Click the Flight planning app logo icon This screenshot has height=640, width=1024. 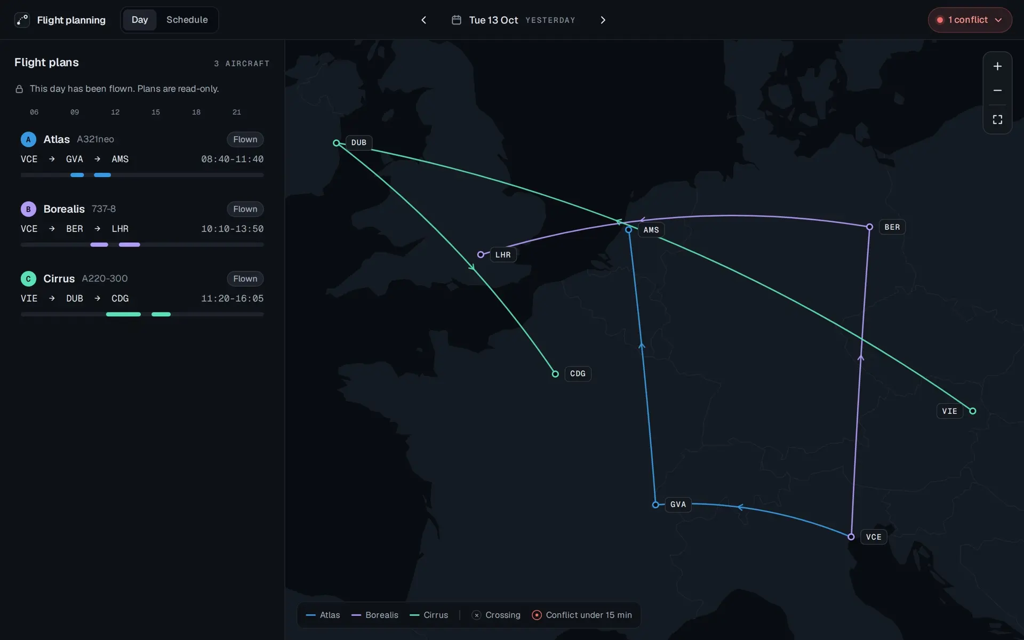[x=22, y=20]
